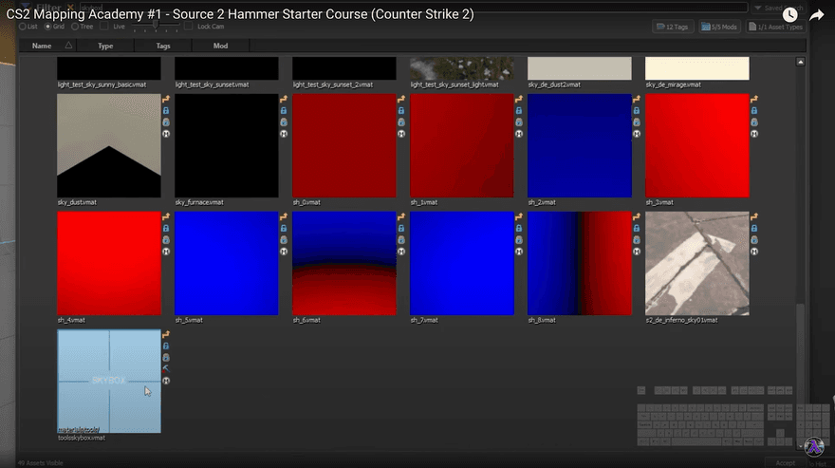Click the Watch Later clock icon
This screenshot has width=835, height=468.
tap(789, 15)
